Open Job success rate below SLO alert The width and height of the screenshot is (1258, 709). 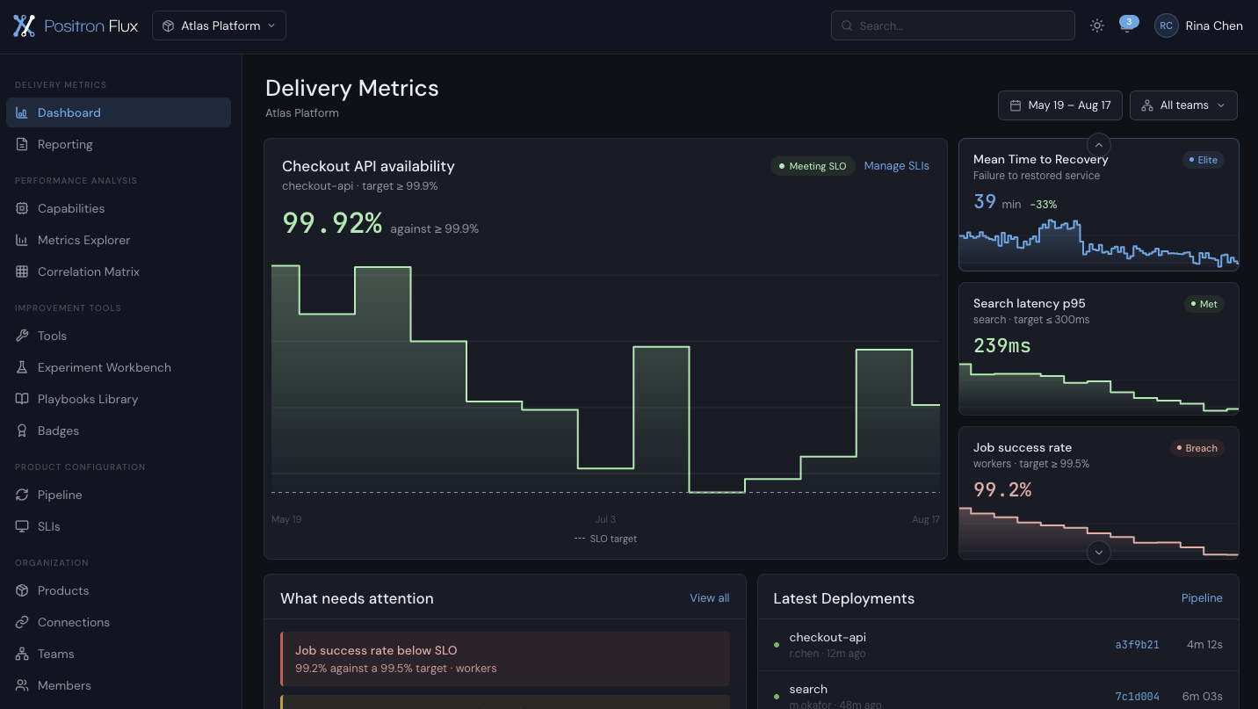coord(505,659)
